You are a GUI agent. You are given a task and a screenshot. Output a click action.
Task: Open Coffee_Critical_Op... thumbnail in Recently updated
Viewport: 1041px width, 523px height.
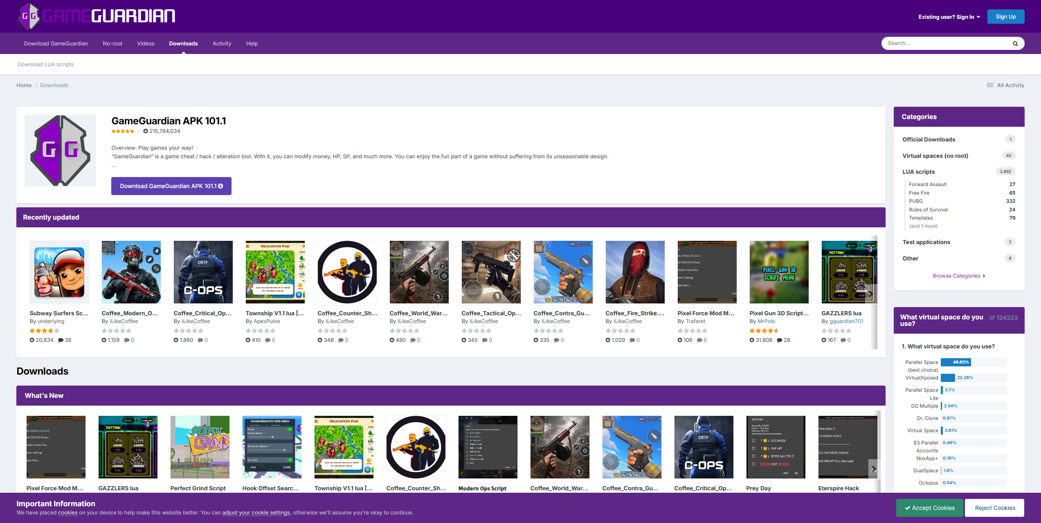coord(203,272)
